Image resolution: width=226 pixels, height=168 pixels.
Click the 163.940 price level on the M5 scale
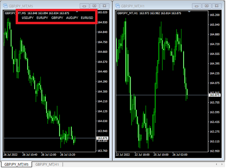(102, 131)
